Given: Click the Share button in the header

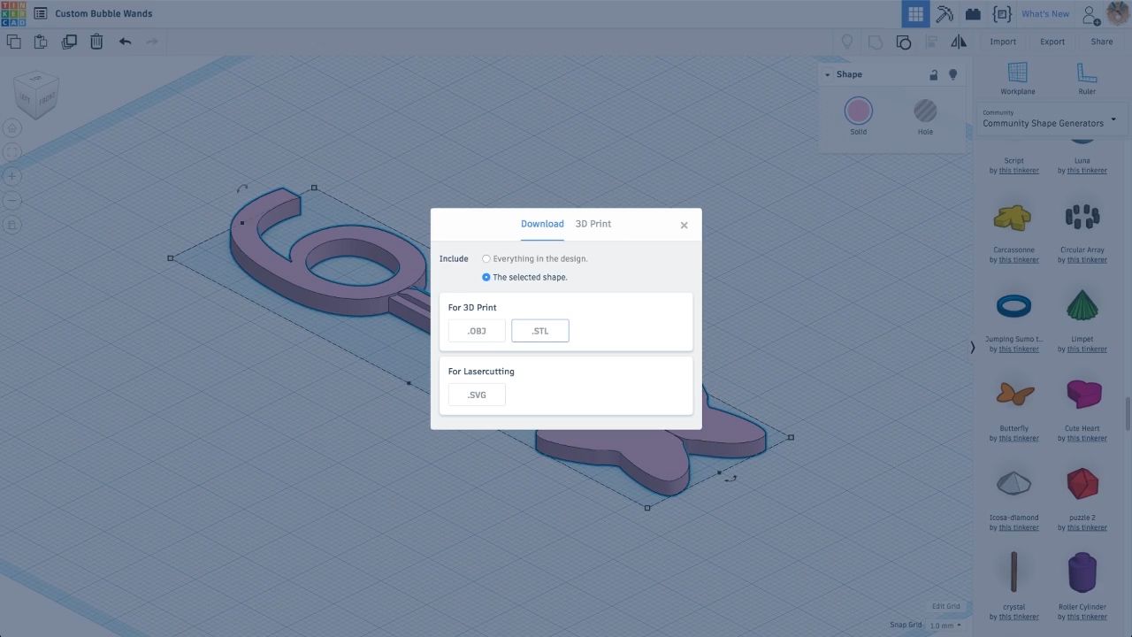Looking at the screenshot, I should click(1101, 42).
